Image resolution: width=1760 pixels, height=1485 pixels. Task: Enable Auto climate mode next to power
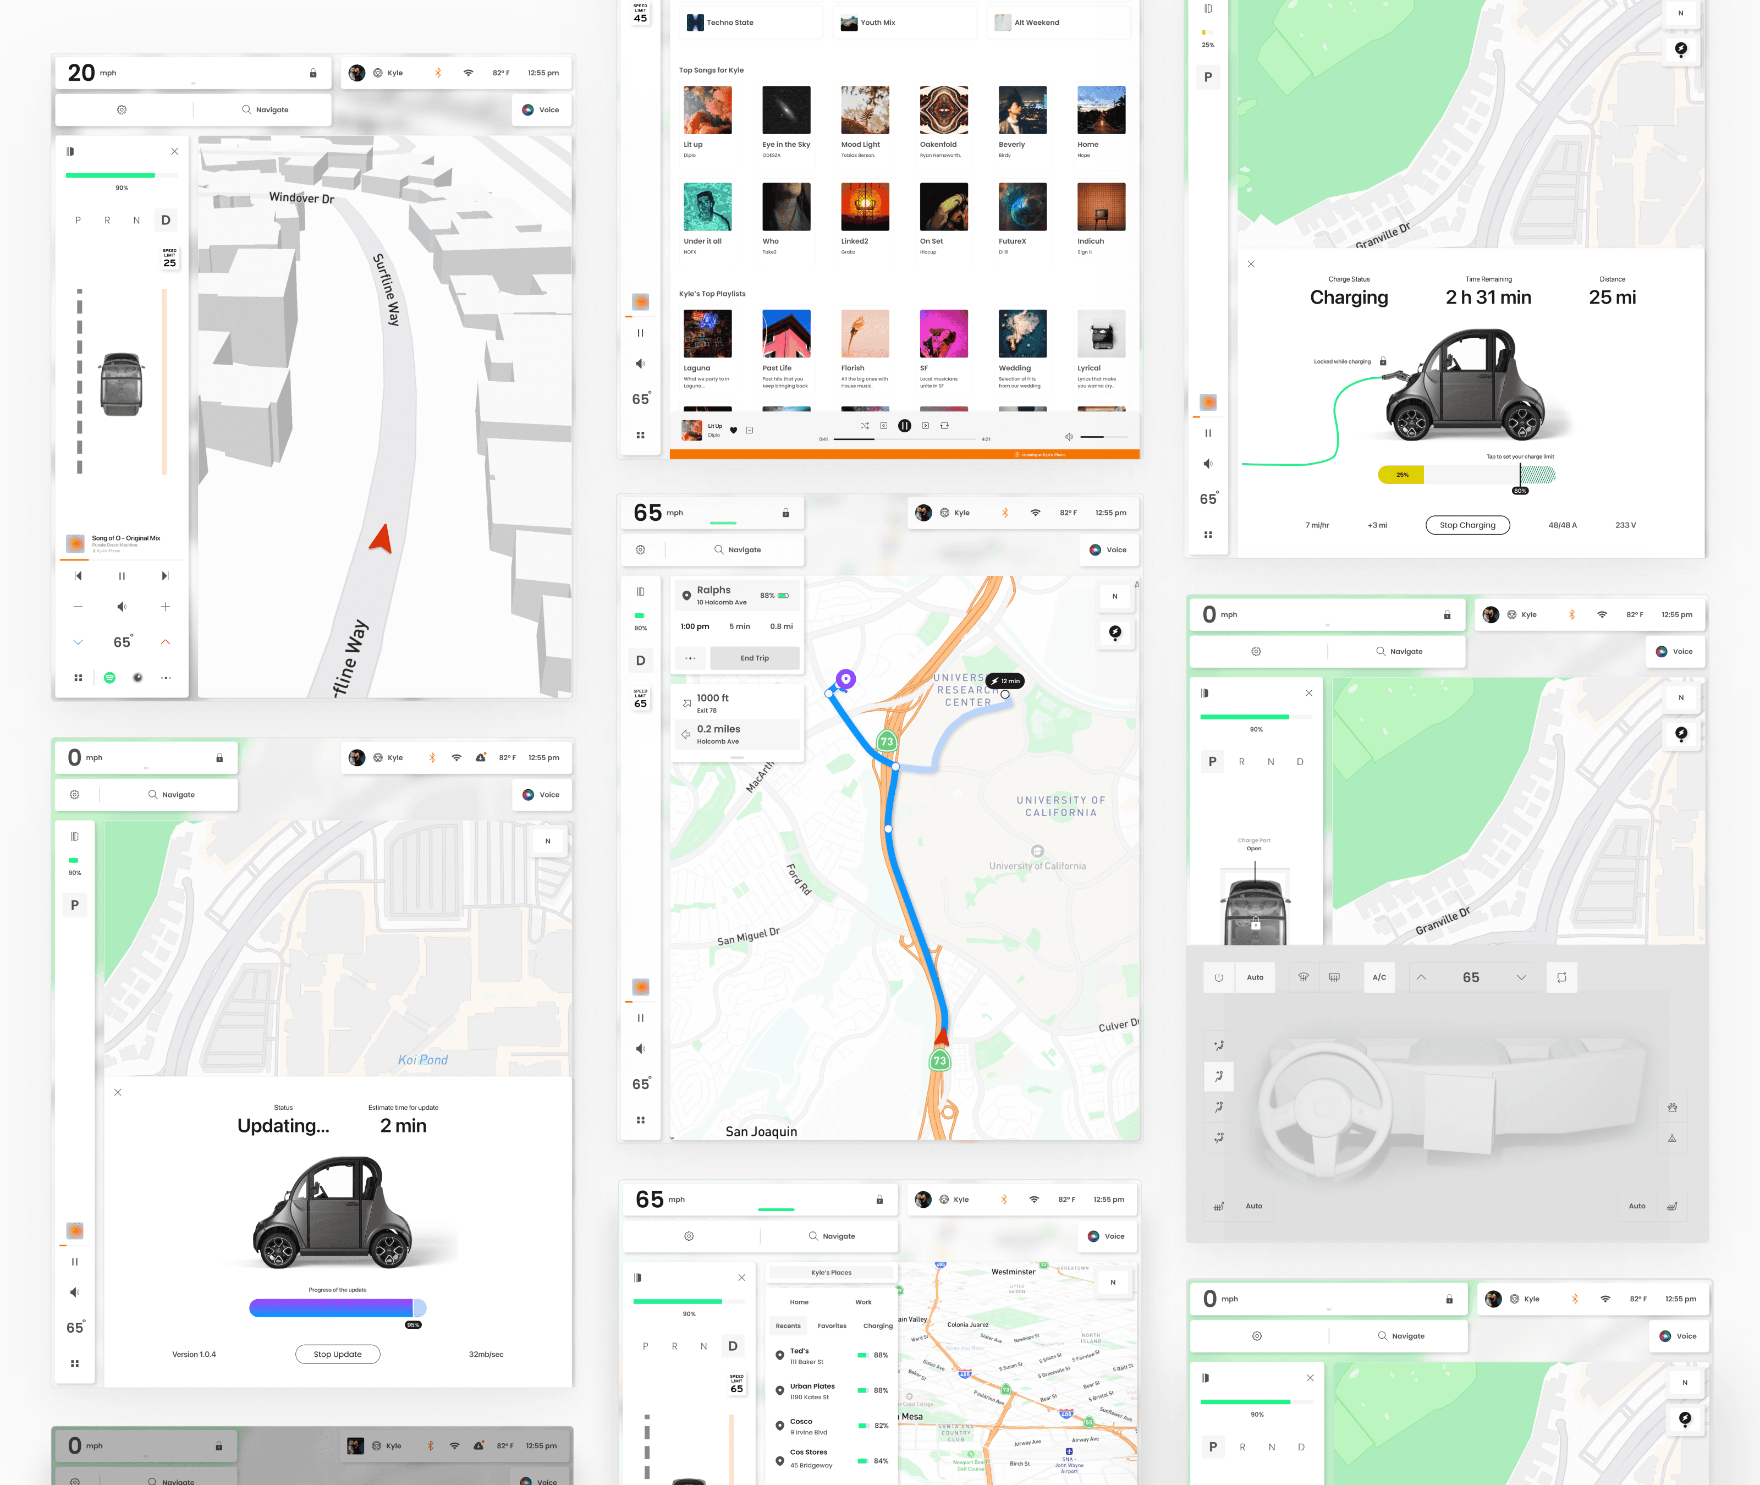pos(1254,977)
